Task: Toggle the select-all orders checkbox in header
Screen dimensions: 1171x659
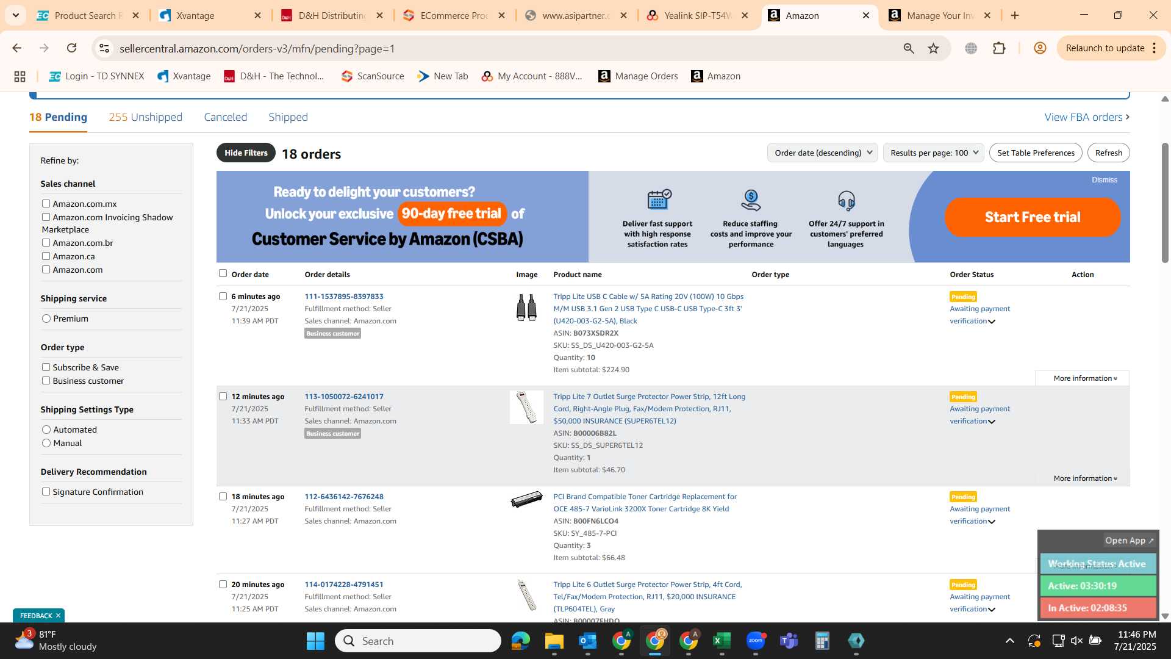Action: pyautogui.click(x=223, y=273)
